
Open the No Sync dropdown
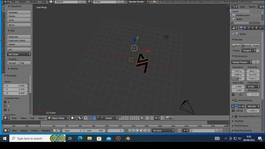(x=163, y=130)
